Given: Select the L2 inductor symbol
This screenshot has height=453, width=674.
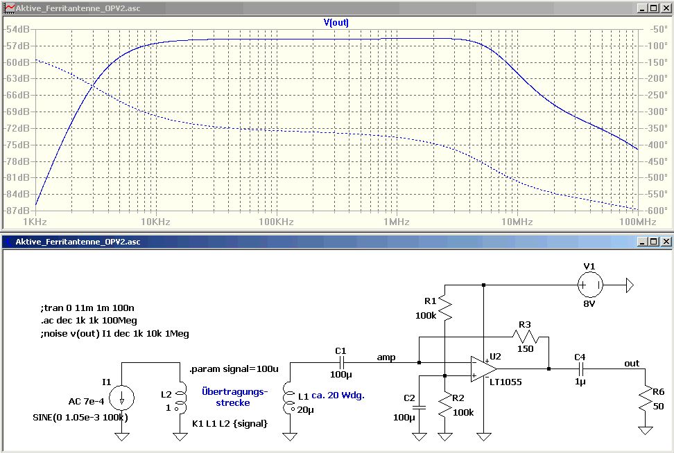Looking at the screenshot, I should 182,397.
